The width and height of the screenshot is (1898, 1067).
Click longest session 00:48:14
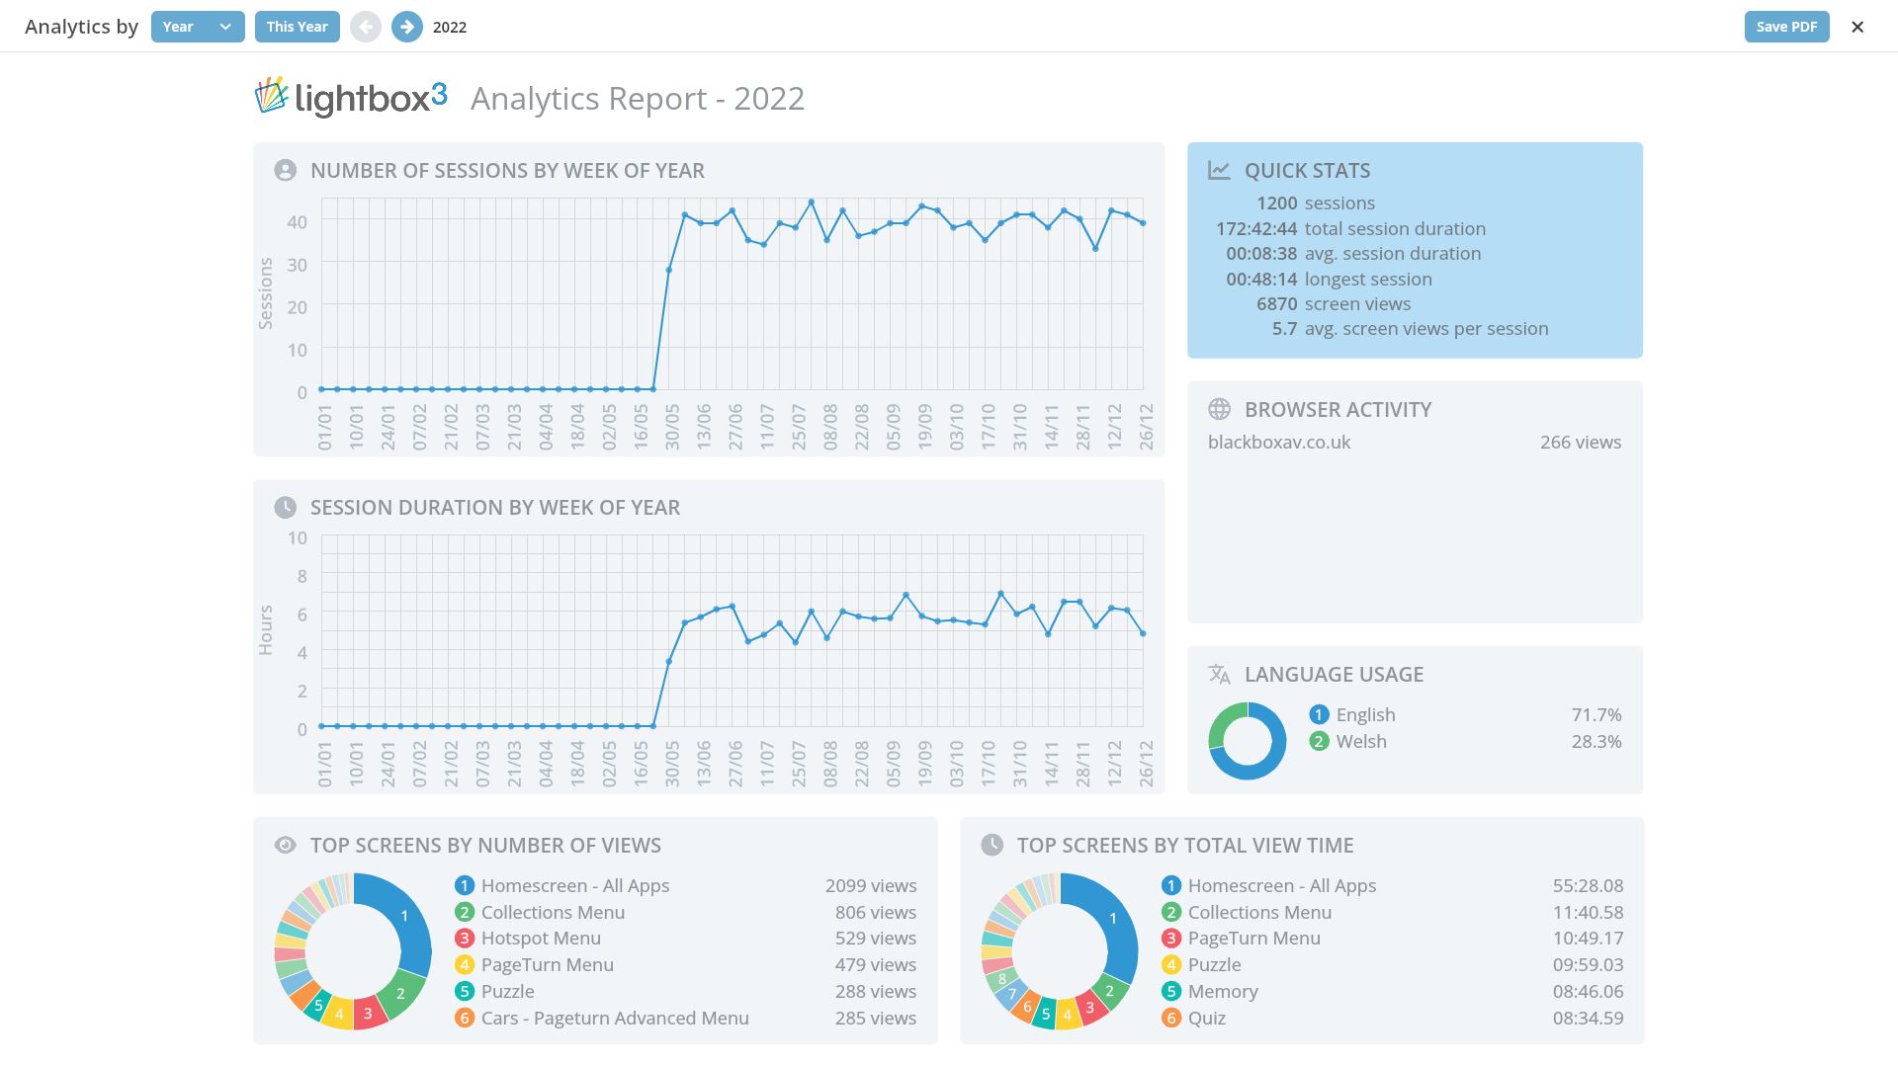(1329, 280)
